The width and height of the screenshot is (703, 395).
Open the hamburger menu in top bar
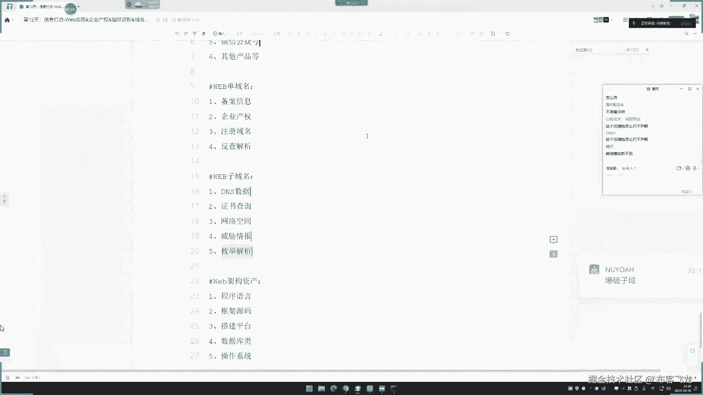pos(625,20)
